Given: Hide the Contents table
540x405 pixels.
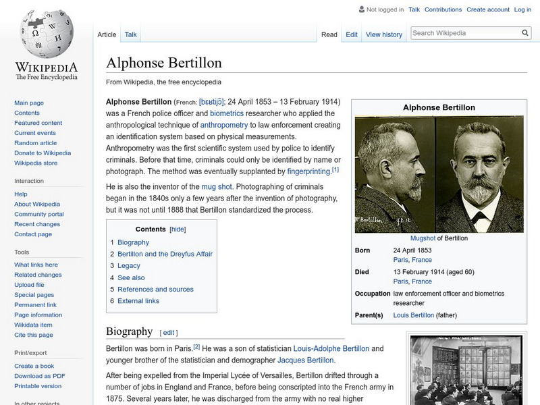Looking at the screenshot, I should coord(178,230).
